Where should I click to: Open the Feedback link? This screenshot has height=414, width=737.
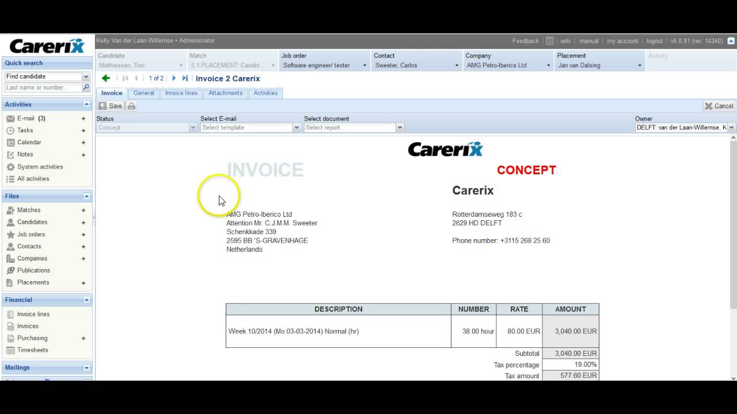526,41
